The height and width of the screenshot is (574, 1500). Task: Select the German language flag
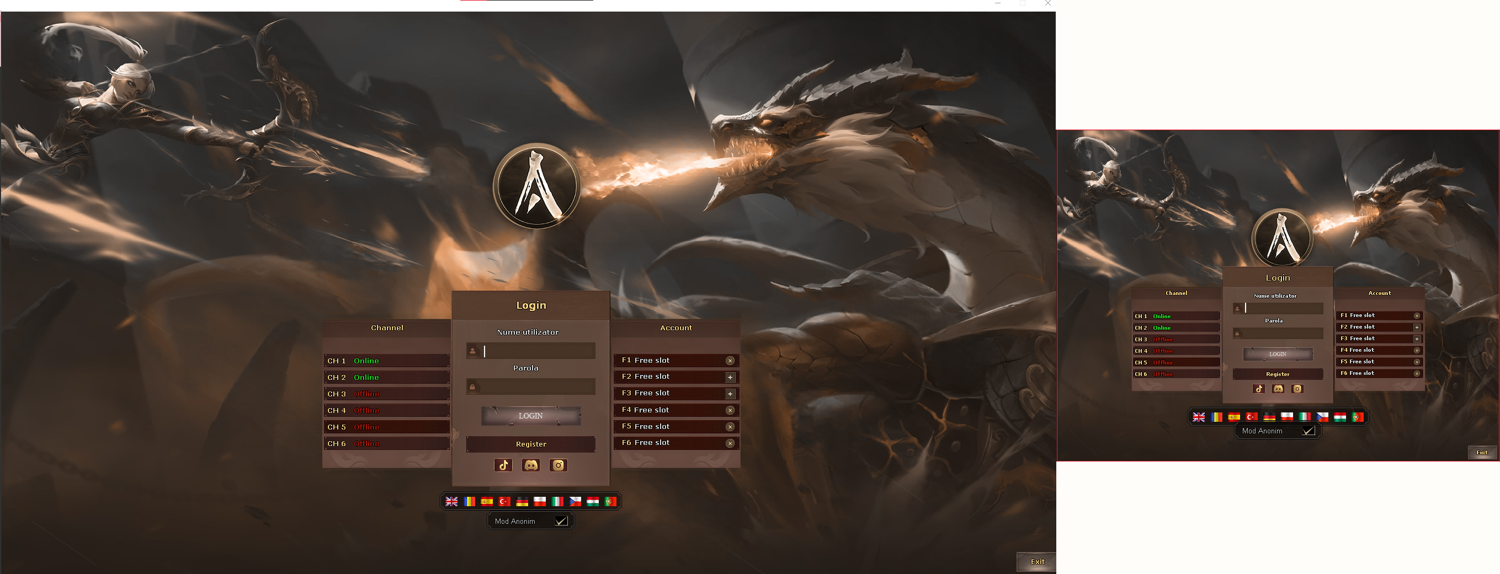(x=522, y=501)
